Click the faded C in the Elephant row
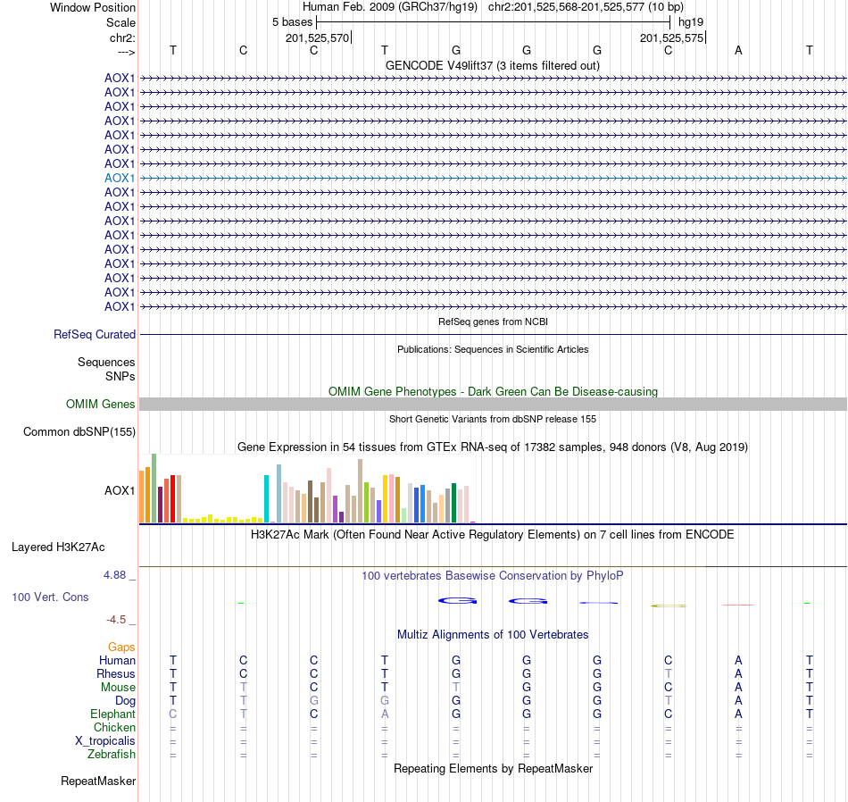 click(172, 714)
